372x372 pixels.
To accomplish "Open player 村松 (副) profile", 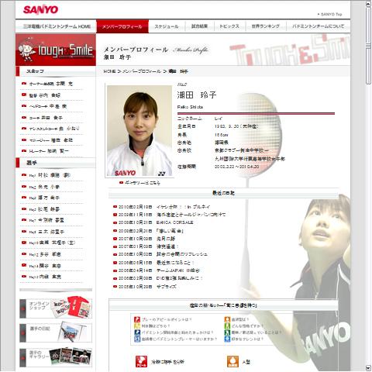I will [50, 175].
